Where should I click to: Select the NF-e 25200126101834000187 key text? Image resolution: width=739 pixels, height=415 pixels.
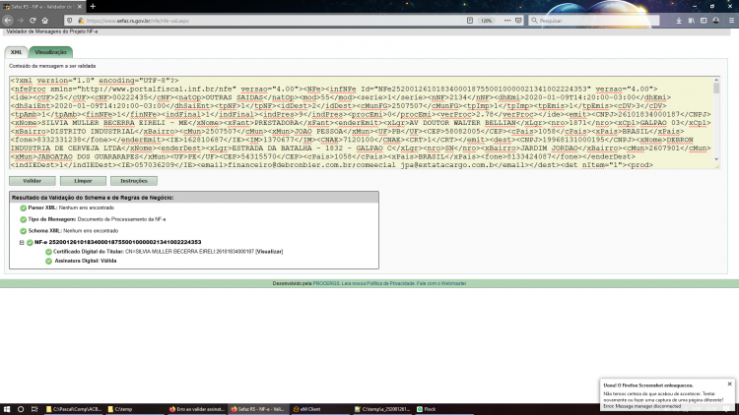point(118,242)
